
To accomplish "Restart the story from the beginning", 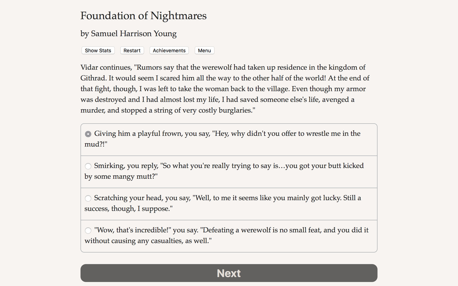I will tap(132, 50).
